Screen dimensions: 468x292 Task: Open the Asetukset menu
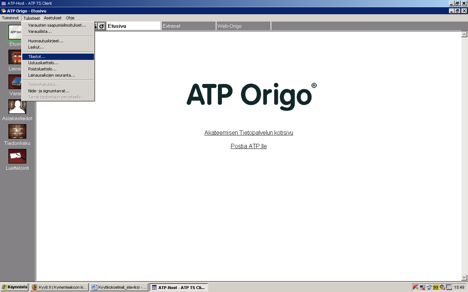click(x=53, y=18)
